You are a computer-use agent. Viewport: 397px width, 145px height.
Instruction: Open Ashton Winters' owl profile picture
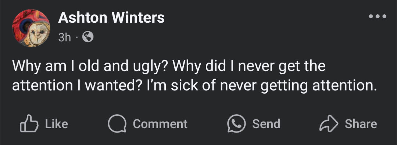coord(31,28)
